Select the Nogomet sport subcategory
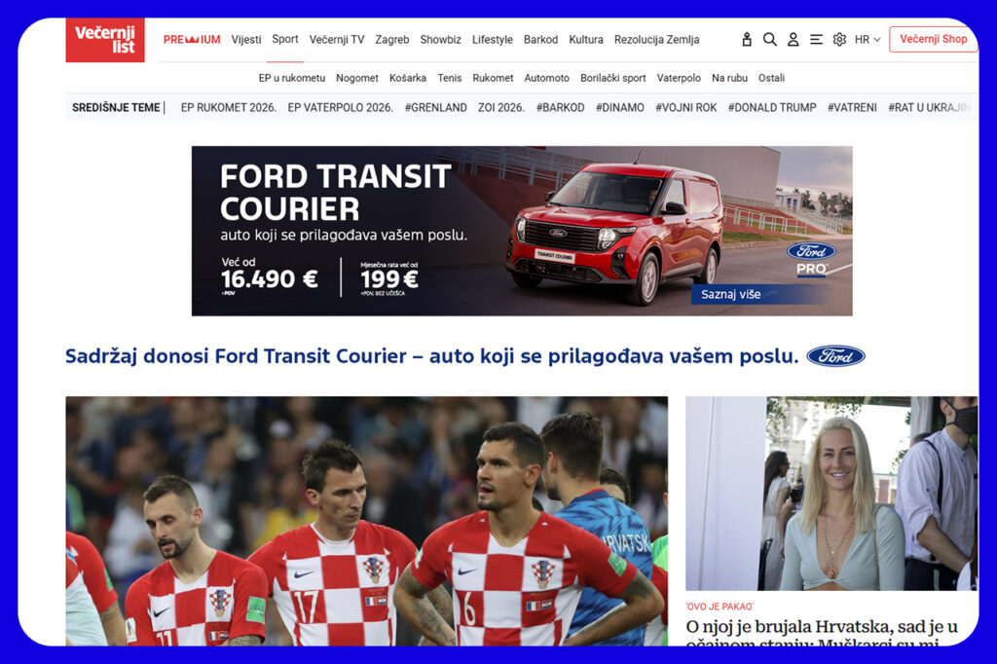Viewport: 997px width, 664px height. (357, 78)
